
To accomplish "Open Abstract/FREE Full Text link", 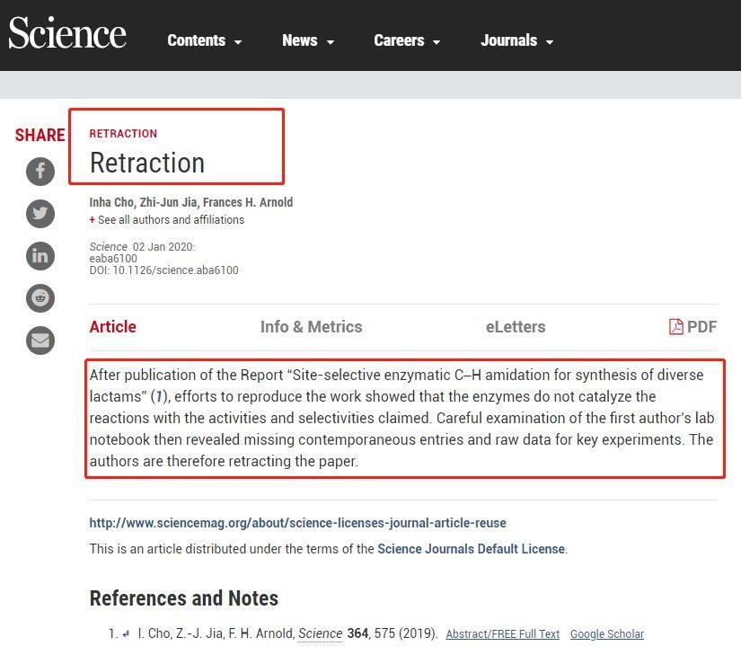I will (x=502, y=634).
